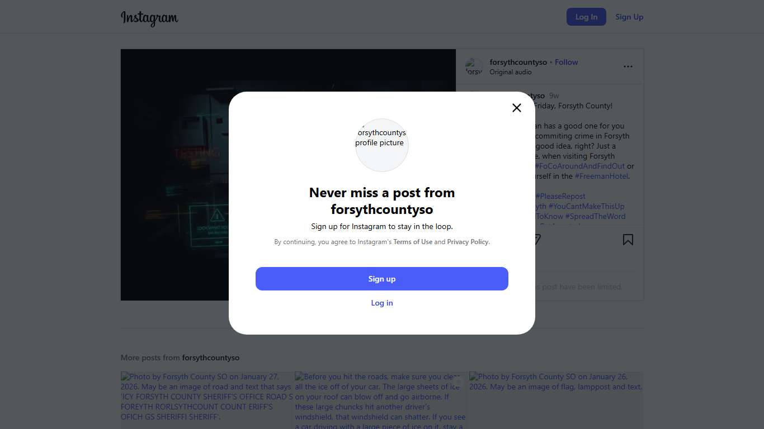Click the Log In button in header
This screenshot has width=764, height=429.
coord(586,17)
